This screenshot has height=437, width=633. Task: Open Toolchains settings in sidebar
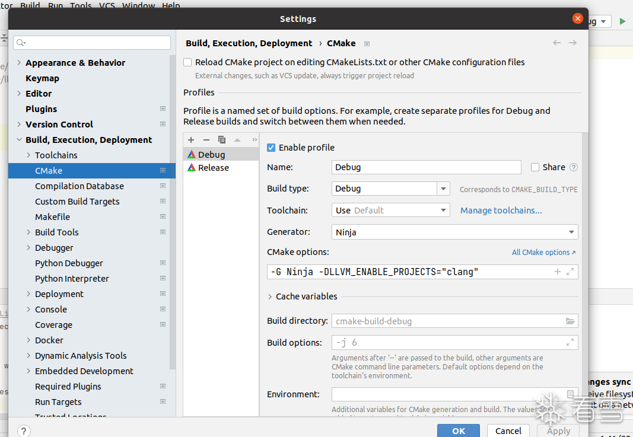56,155
